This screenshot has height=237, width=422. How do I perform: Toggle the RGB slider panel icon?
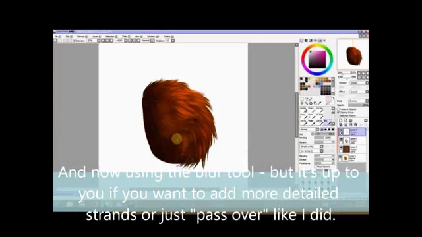[x=306, y=41]
